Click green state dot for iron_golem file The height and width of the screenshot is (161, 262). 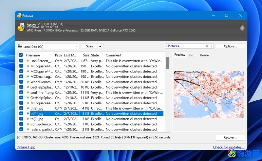[28, 124]
